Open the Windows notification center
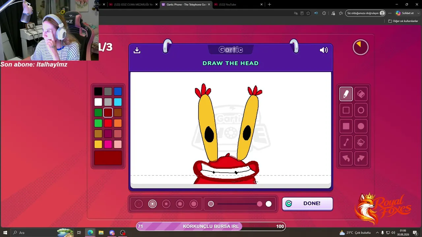The image size is (422, 237). pos(415,233)
